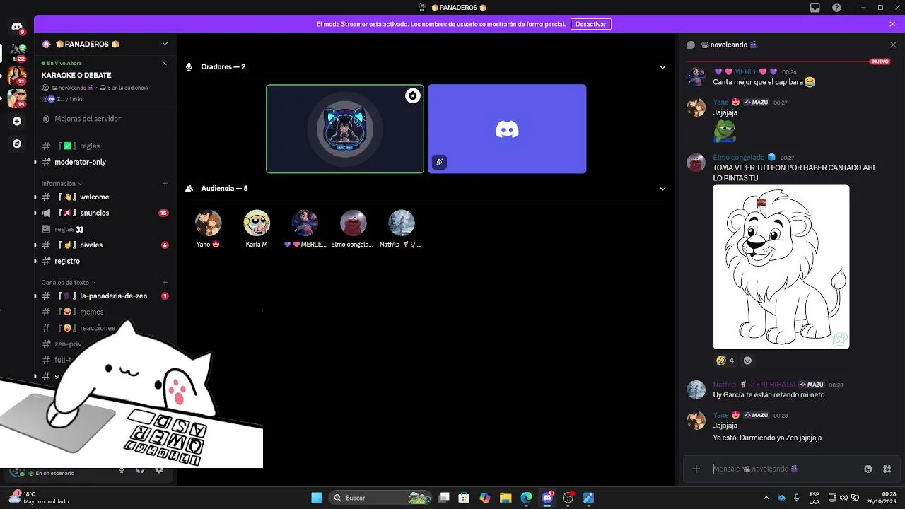Image resolution: width=905 pixels, height=509 pixels.
Task: Click the noveleando chat header icon
Action: [x=691, y=45]
